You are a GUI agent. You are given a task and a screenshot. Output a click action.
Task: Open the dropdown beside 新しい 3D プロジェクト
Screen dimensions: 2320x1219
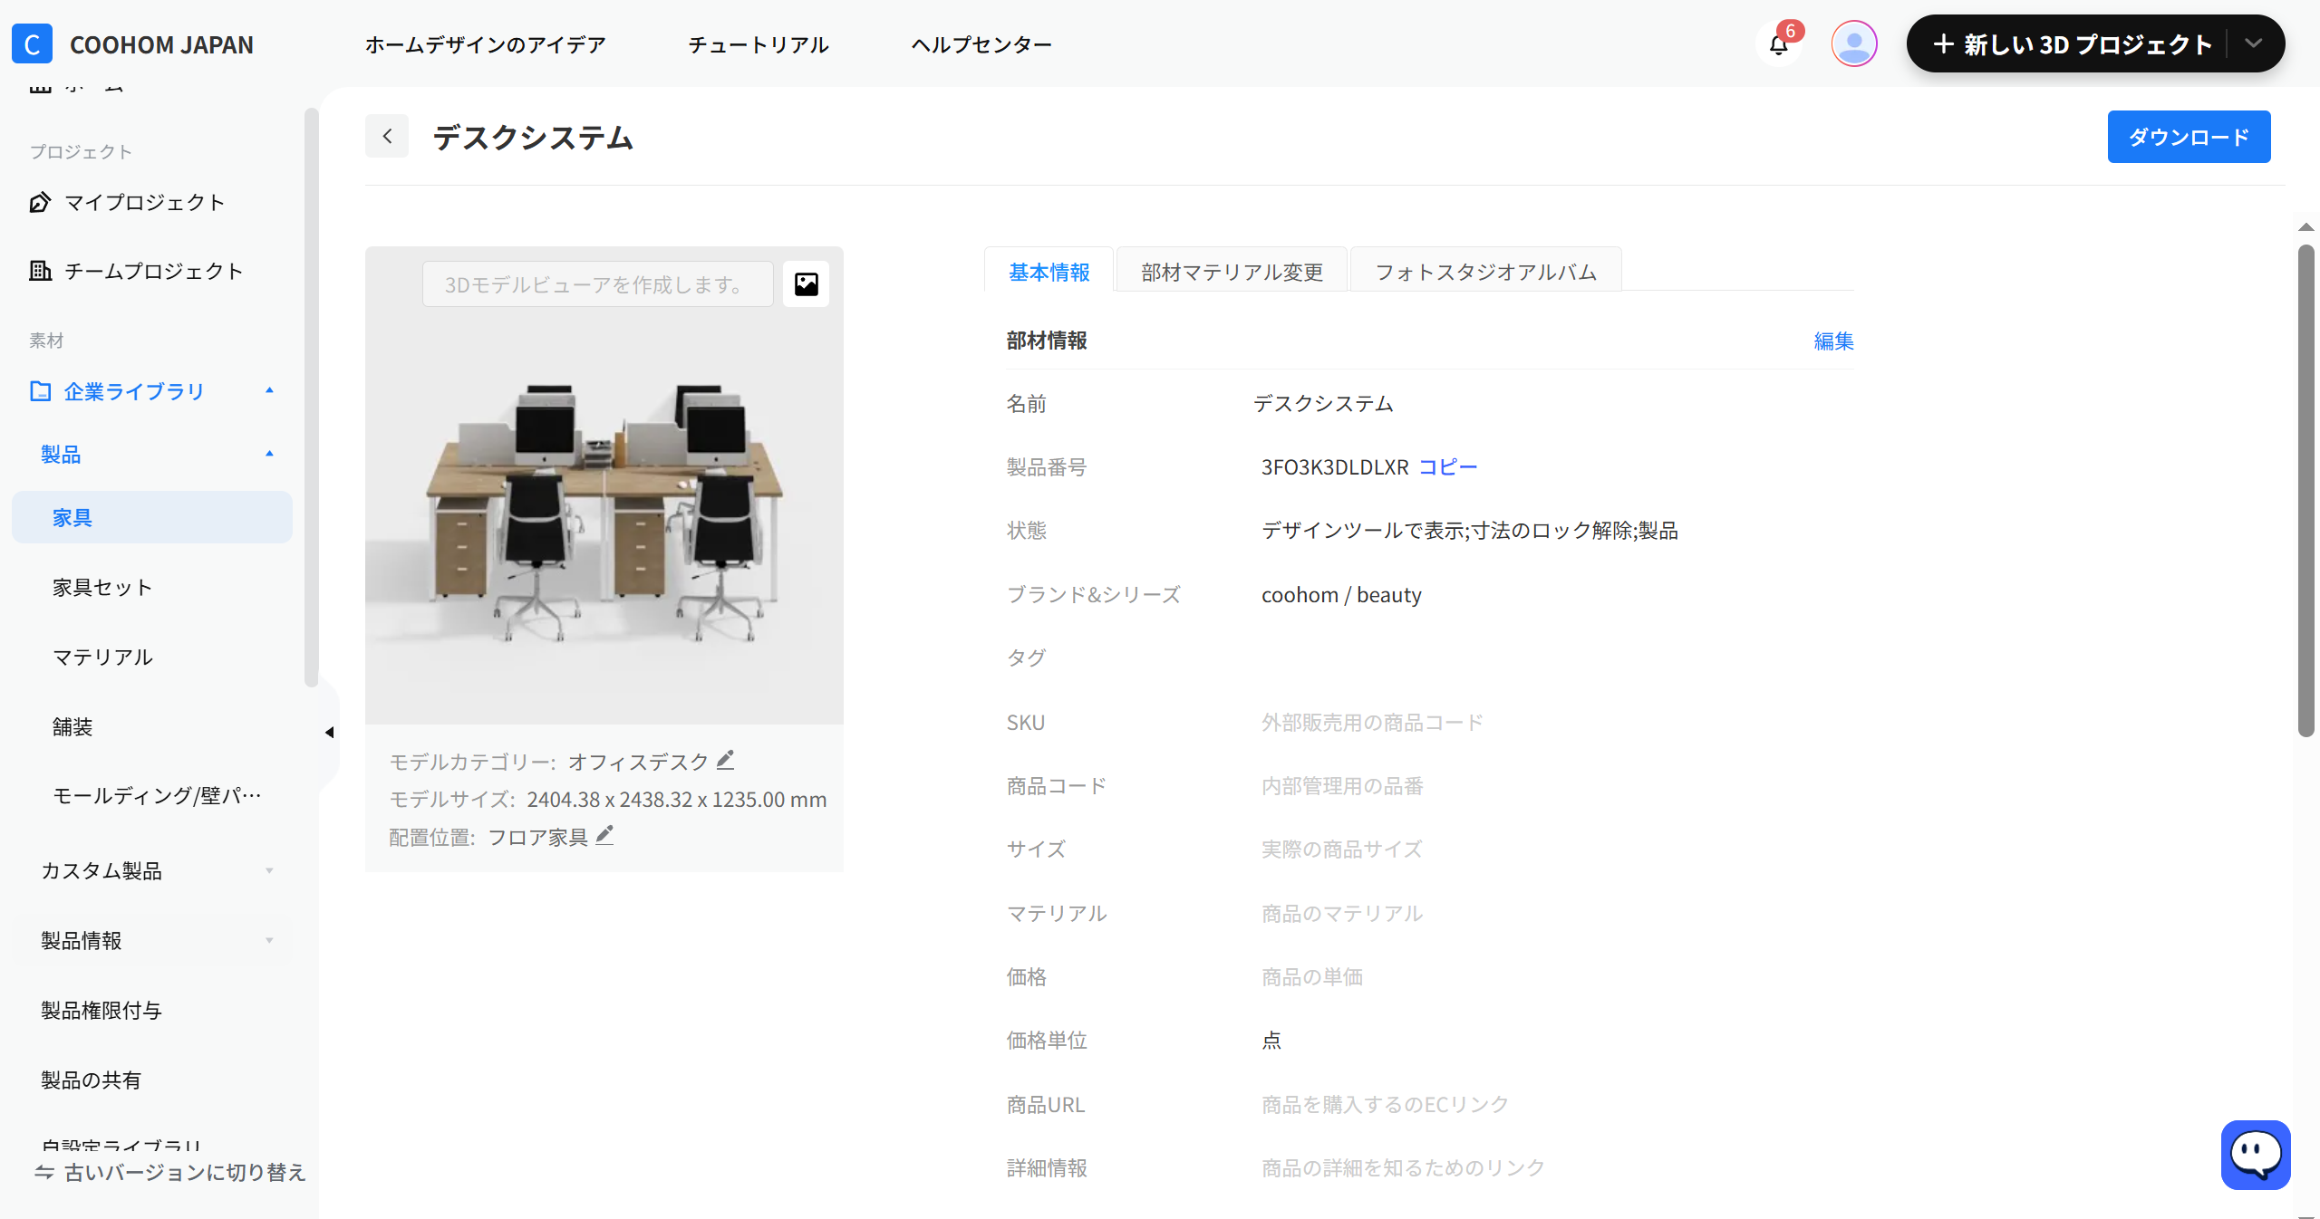[2254, 43]
